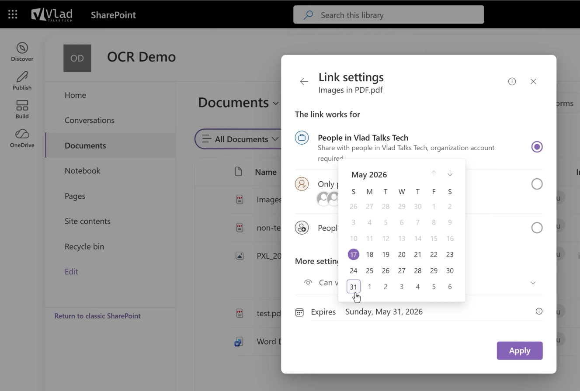The height and width of the screenshot is (391, 580).
Task: Expand the permission level dropdown chevron
Action: [533, 283]
